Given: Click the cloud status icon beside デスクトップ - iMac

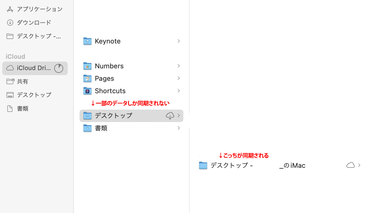Looking at the screenshot, I should [350, 165].
